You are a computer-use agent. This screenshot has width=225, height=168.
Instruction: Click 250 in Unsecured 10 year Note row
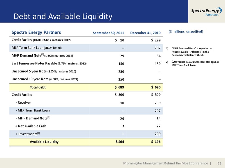pyautogui.click(x=121, y=80)
